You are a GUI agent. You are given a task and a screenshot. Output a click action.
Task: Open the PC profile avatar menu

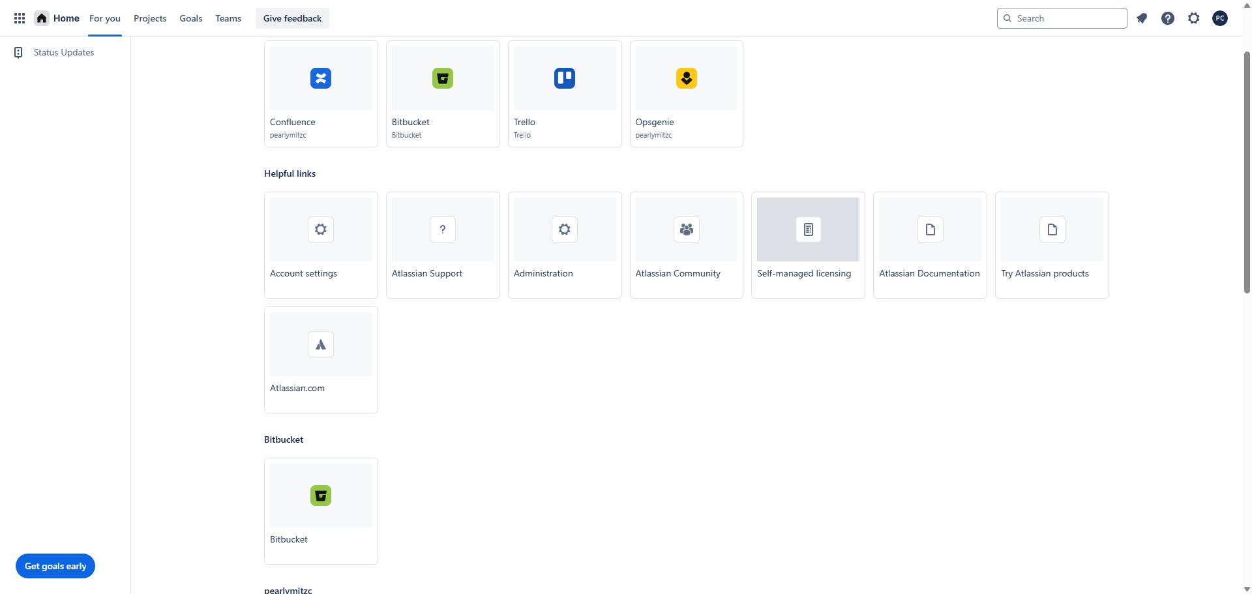(1220, 18)
